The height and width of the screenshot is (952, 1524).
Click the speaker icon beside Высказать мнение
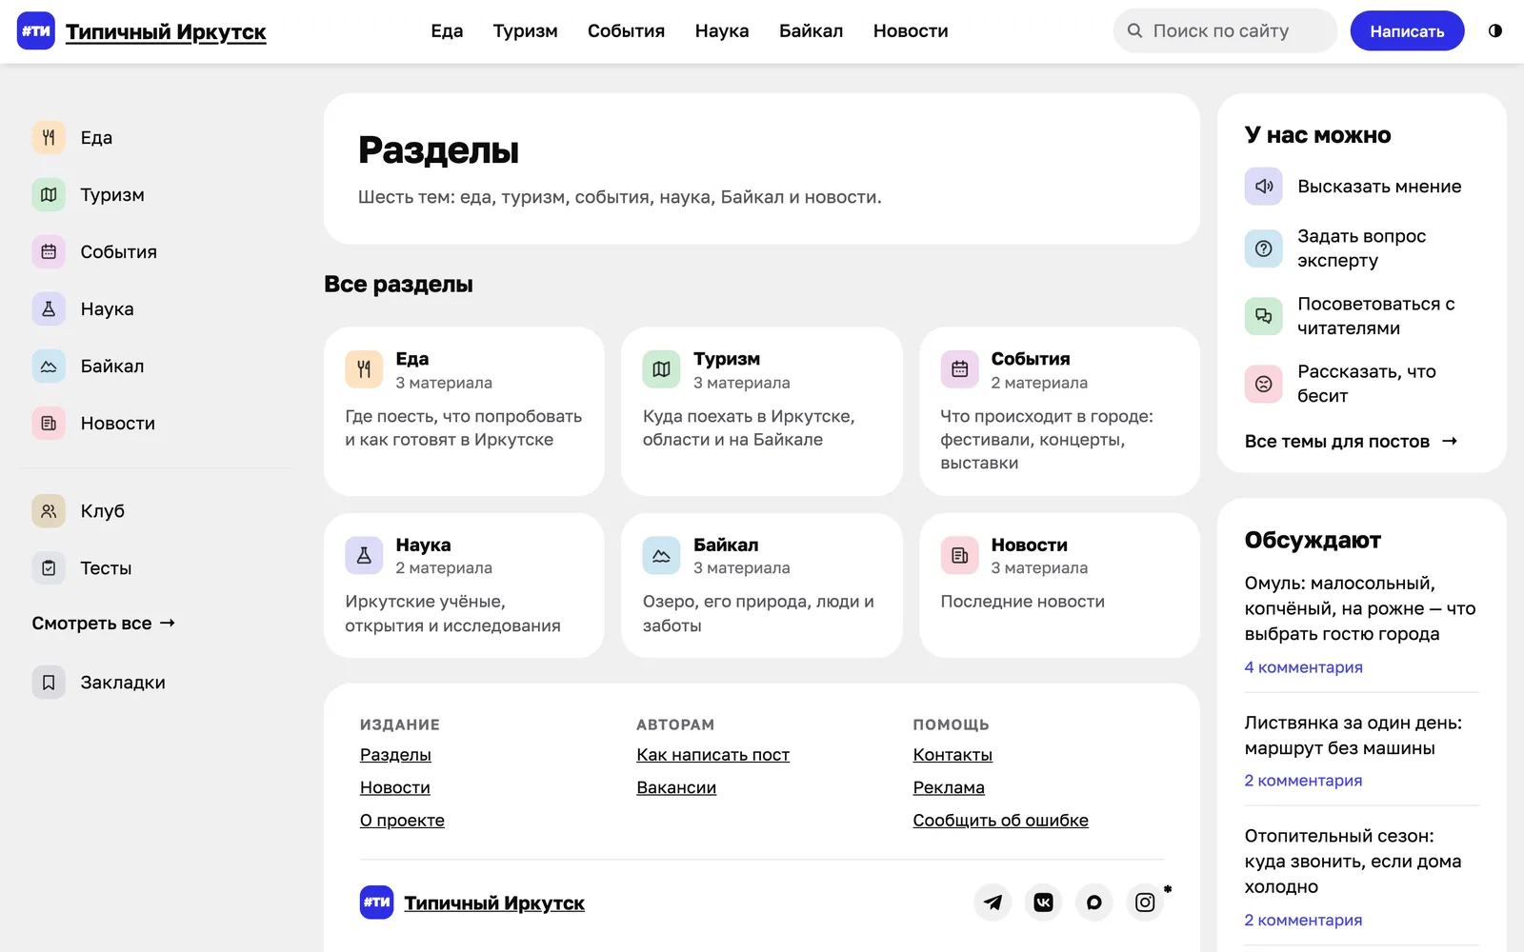[x=1263, y=186]
